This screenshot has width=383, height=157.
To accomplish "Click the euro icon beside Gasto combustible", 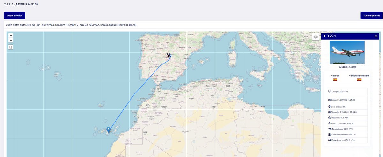I will click(330, 123).
